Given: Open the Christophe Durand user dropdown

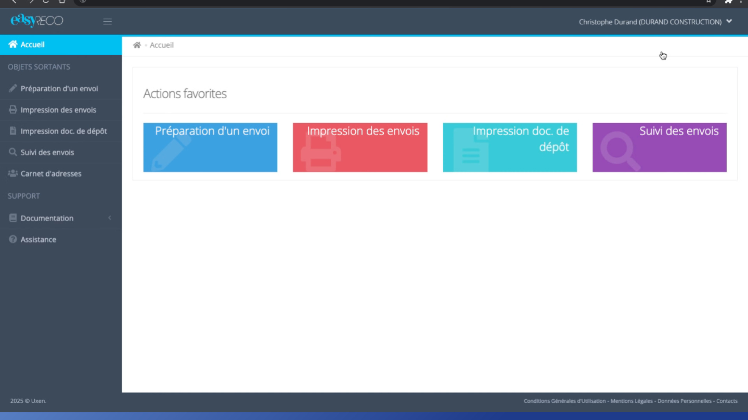Looking at the screenshot, I should [655, 22].
